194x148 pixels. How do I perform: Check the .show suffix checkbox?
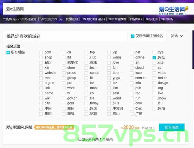[x=154, y=98]
